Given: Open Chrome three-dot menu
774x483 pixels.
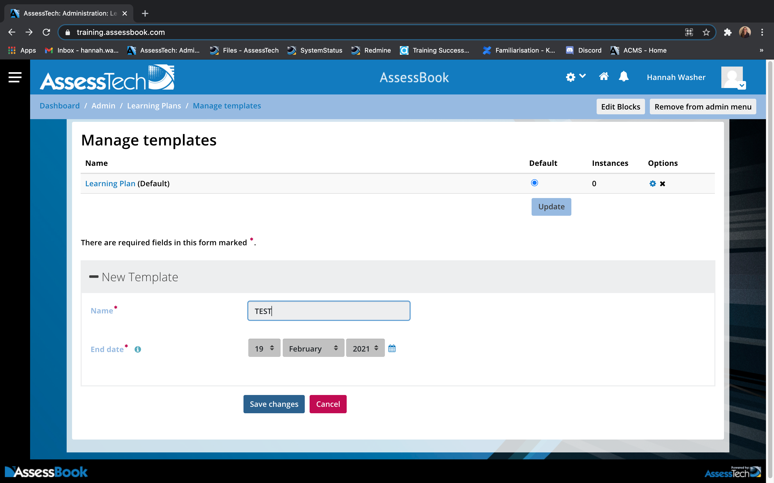Looking at the screenshot, I should tap(762, 32).
